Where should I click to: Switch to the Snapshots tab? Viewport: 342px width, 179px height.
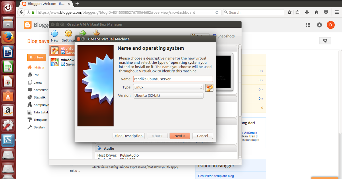pyautogui.click(x=226, y=36)
